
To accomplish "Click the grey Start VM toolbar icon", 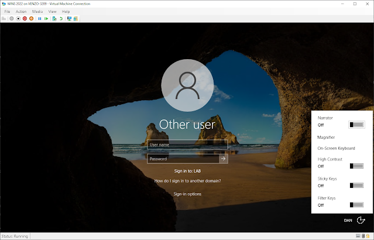I will point(12,19).
